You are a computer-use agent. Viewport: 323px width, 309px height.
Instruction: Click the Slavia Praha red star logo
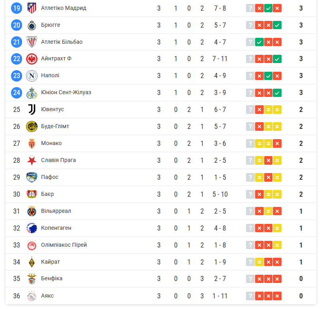pos(32,160)
